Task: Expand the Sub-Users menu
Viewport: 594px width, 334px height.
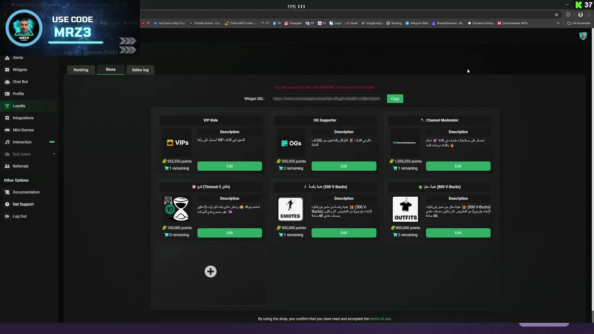Action: 29,154
